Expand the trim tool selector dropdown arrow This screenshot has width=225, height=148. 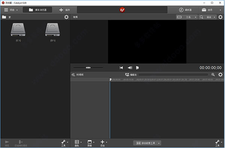click(159, 143)
